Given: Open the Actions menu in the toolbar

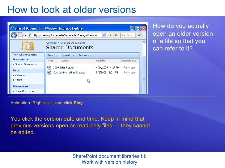Looking at the screenshot, I should click(x=83, y=55).
